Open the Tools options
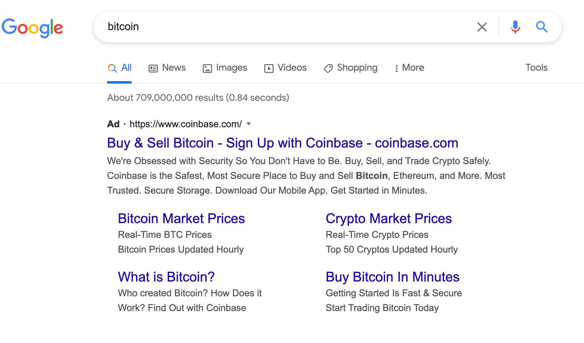Viewport: 584px width, 343px height. (536, 68)
